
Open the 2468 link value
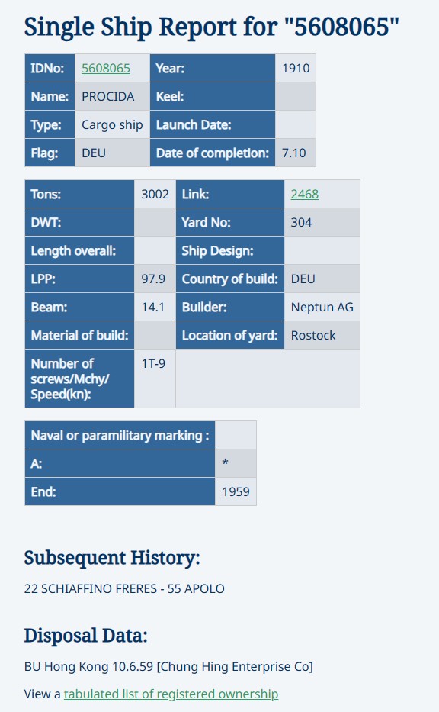click(x=304, y=194)
